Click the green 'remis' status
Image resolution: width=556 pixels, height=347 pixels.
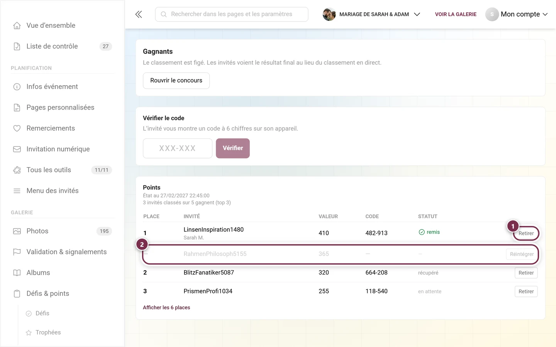tap(429, 232)
